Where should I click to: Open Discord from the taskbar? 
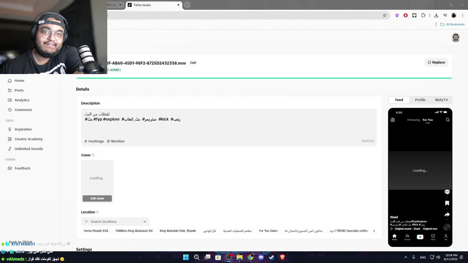pyautogui.click(x=261, y=258)
